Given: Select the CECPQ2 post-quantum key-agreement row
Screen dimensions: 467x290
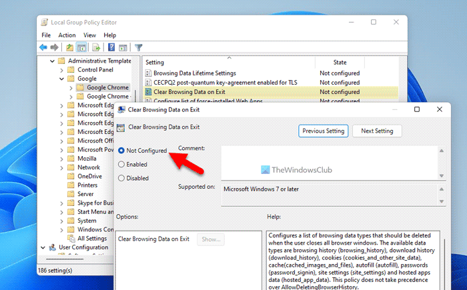Looking at the screenshot, I should point(270,83).
